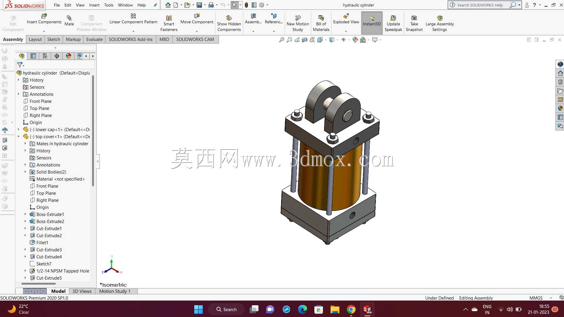The height and width of the screenshot is (317, 564).
Task: Take a Snapshot of the assembly
Action: pyautogui.click(x=414, y=23)
